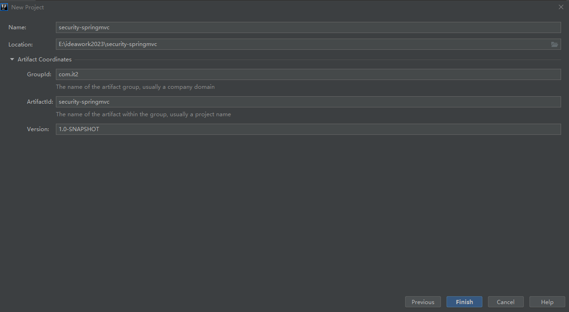Click the Artifact Coordinates section label
The height and width of the screenshot is (312, 569).
click(x=45, y=59)
